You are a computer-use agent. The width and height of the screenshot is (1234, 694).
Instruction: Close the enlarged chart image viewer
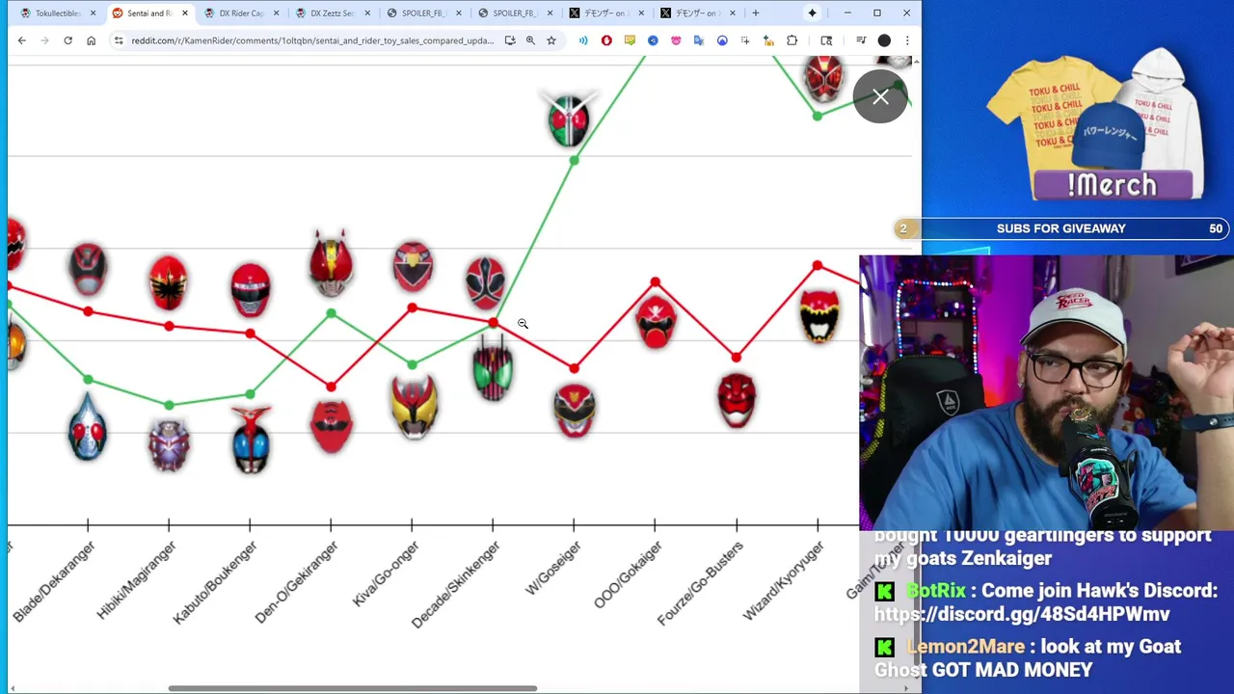point(880,96)
